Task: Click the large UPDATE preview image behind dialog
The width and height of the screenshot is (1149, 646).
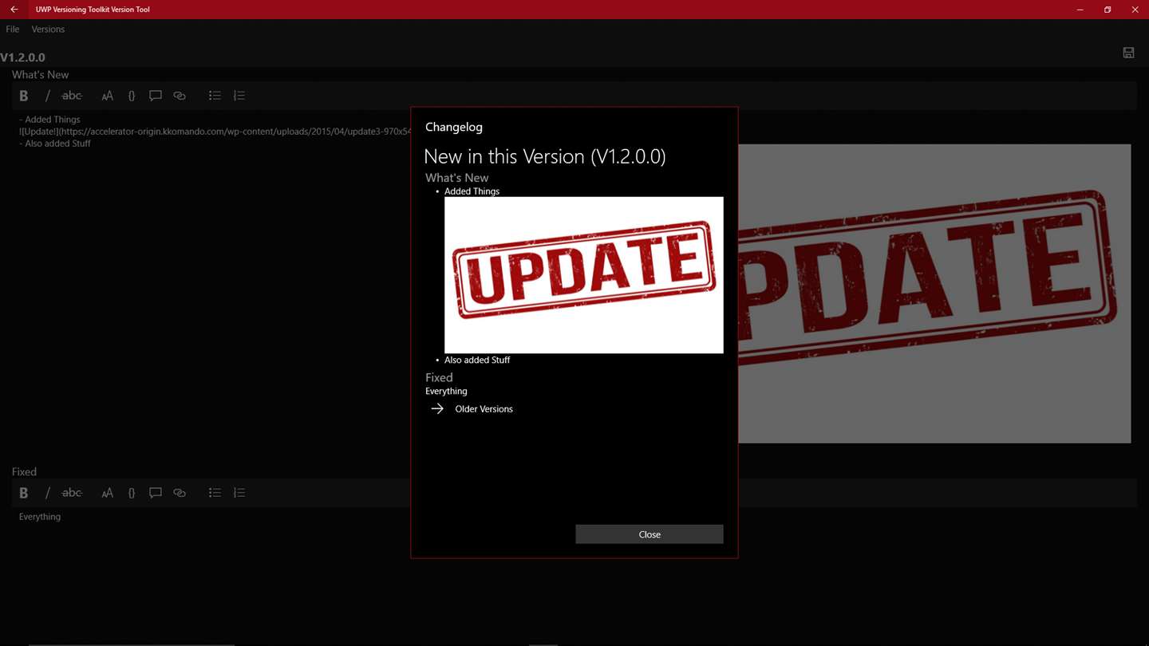Action: pyautogui.click(x=934, y=293)
